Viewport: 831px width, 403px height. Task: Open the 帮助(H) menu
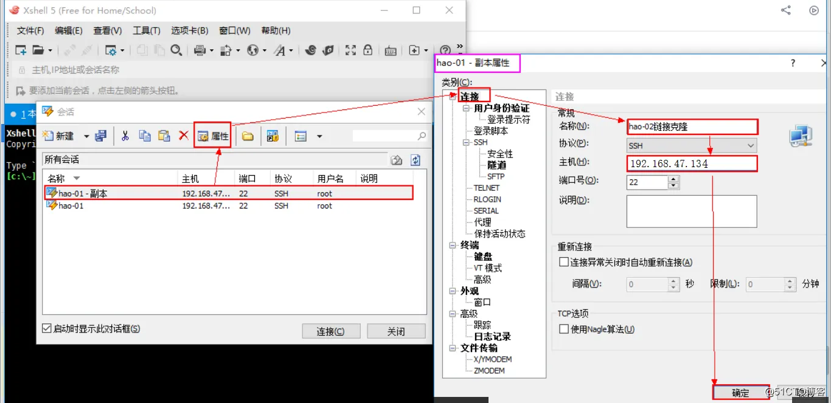[276, 30]
